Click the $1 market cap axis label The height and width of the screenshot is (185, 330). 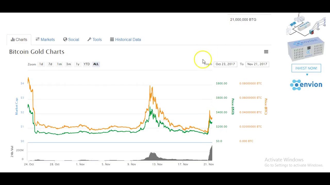(x=22, y=126)
